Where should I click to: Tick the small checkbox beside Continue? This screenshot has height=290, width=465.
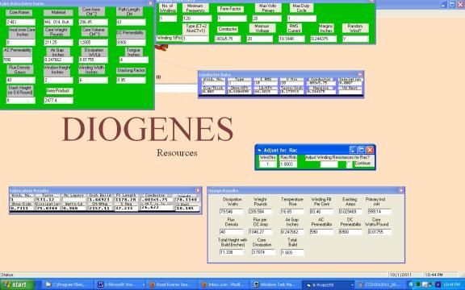(350, 164)
